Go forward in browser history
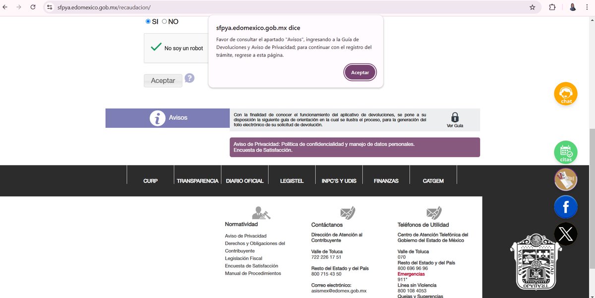 [x=19, y=7]
